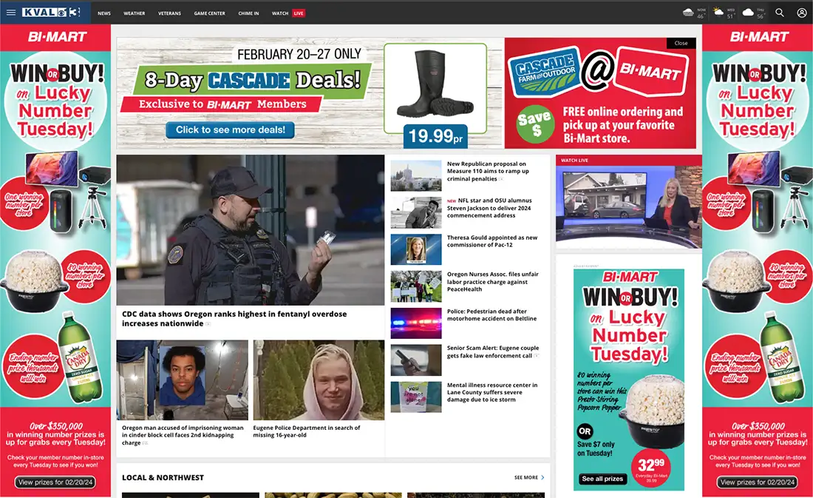Open the Senior Scam Alert Eugene couple story
Viewport: 813px width, 498px height.
(x=492, y=351)
